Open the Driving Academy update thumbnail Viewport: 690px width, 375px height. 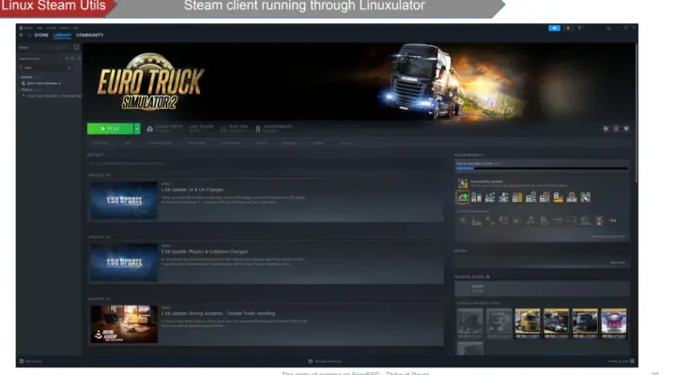(x=123, y=323)
